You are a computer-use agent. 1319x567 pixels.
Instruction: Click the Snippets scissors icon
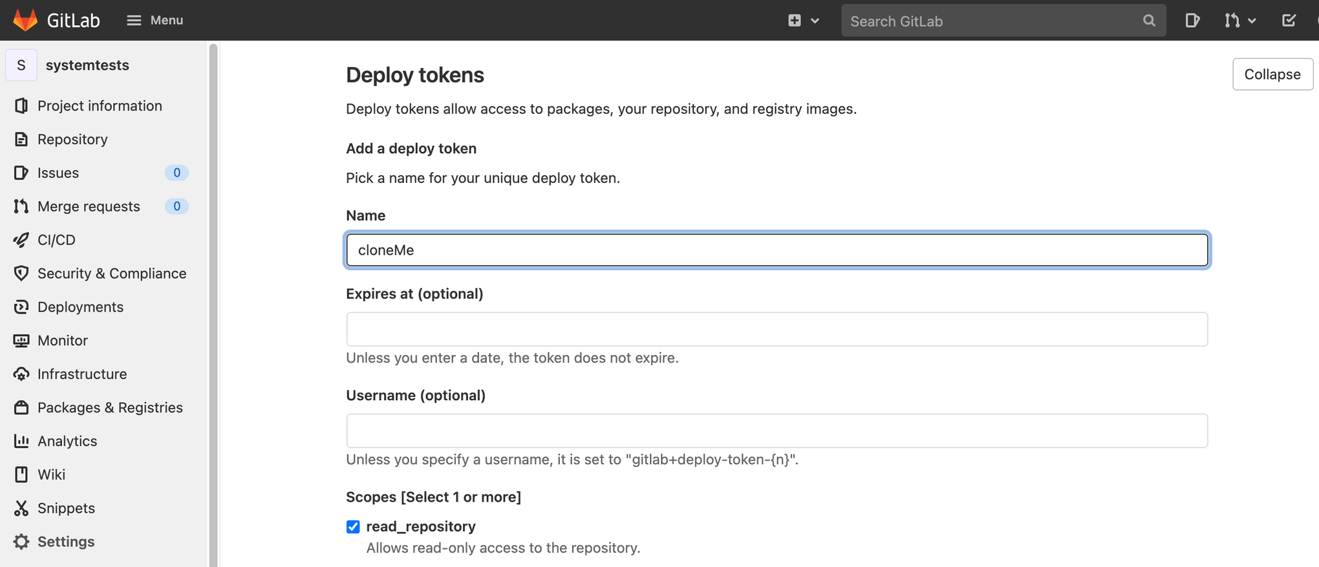(x=21, y=508)
